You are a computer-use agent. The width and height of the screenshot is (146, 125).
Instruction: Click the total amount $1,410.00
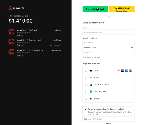[21, 21]
